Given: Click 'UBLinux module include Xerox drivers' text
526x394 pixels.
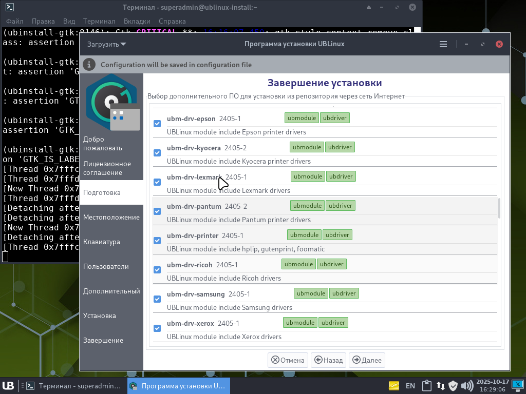Looking at the screenshot, I should [224, 337].
